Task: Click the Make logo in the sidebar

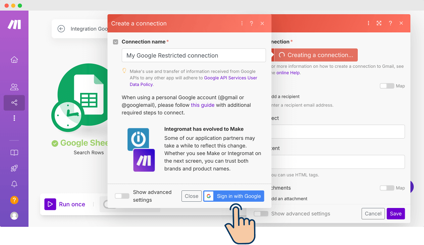Action: coord(14,24)
